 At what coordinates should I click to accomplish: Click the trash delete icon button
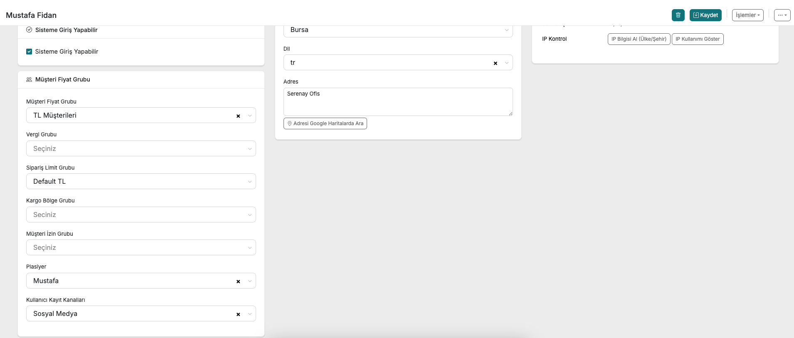[678, 15]
